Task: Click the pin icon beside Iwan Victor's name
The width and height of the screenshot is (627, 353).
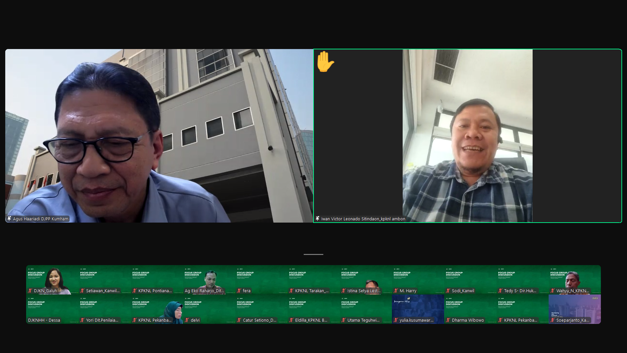Action: [x=317, y=219]
